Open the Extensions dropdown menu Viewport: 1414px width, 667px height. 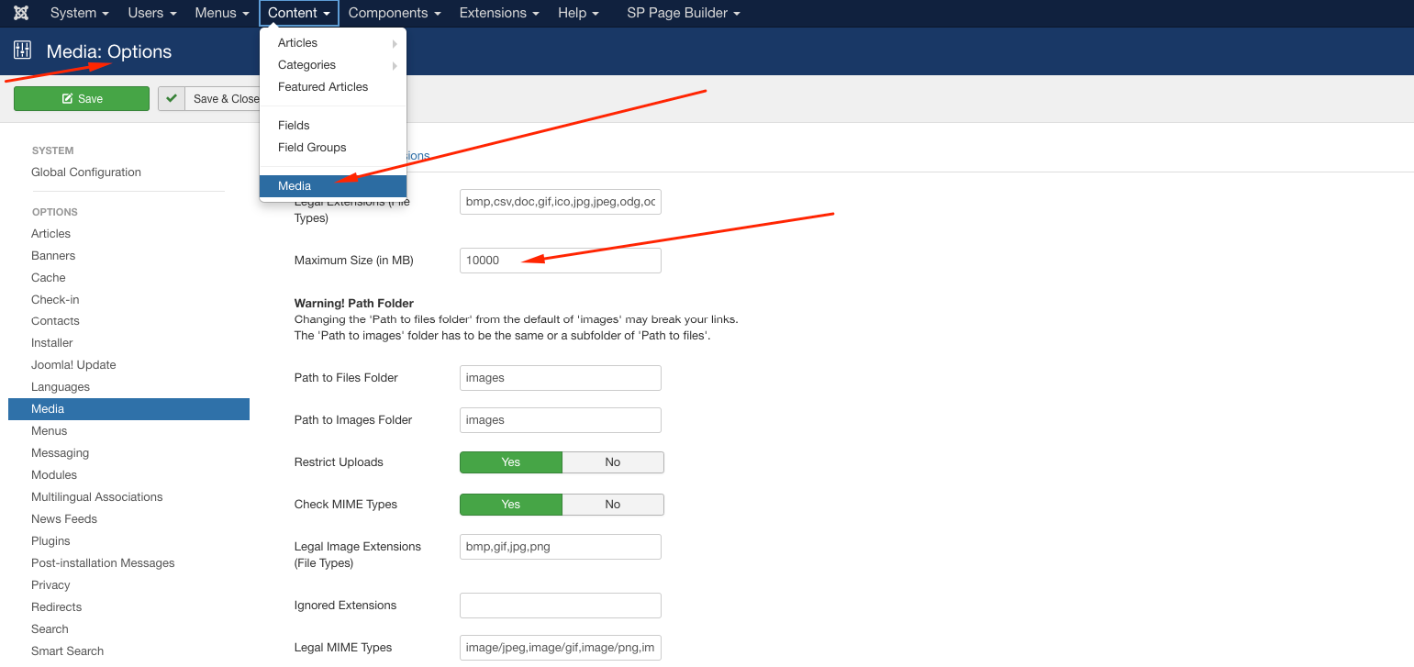click(499, 13)
